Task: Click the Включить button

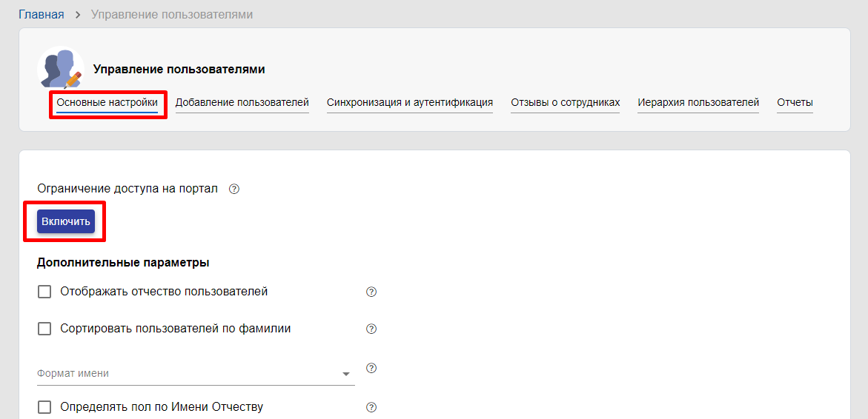Action: click(66, 221)
